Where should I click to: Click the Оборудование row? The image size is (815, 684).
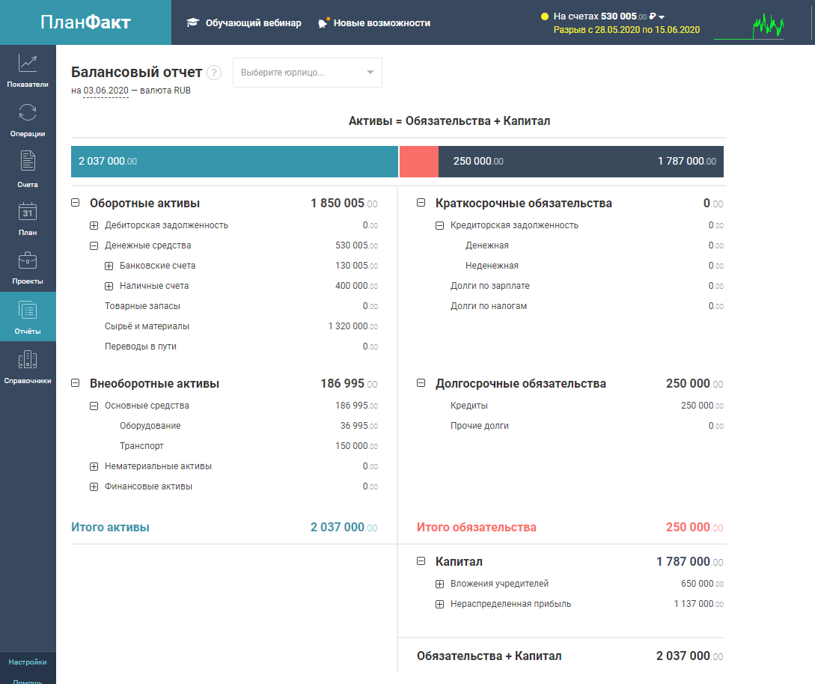(x=248, y=426)
